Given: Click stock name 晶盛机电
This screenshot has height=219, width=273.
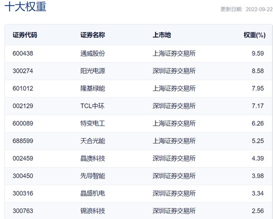Looking at the screenshot, I should 93,194.
